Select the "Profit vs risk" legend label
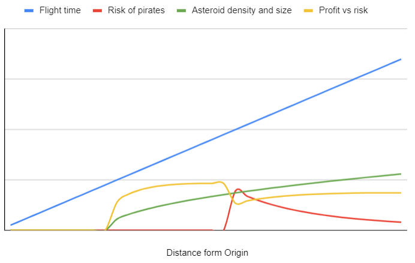 [336, 10]
